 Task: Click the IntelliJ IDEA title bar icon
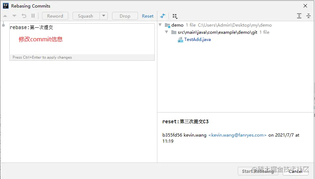6,6
